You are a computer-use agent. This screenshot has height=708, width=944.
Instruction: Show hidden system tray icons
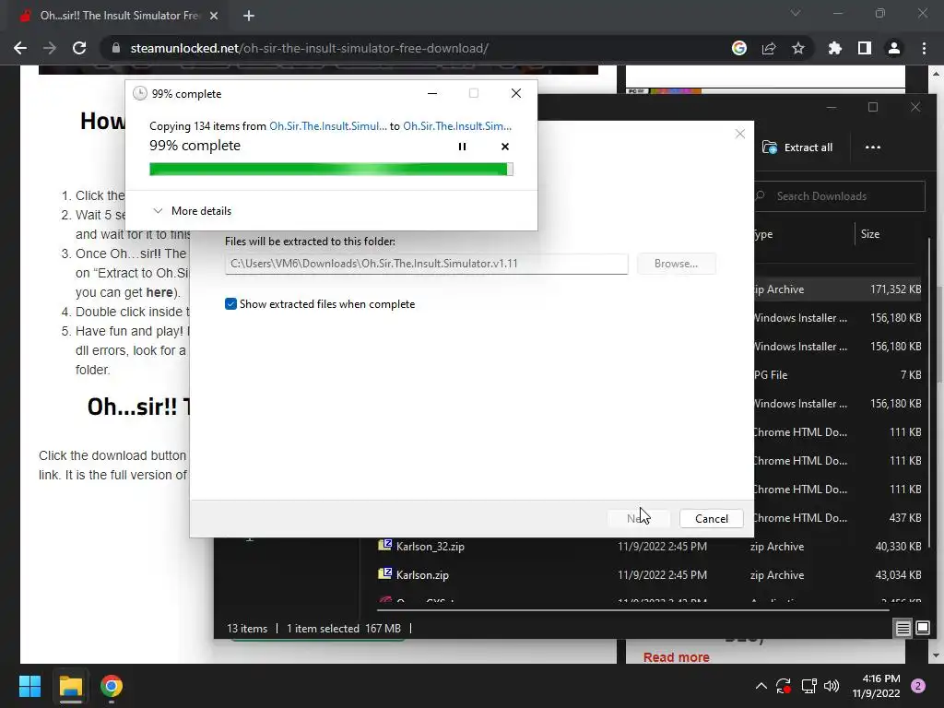(761, 686)
